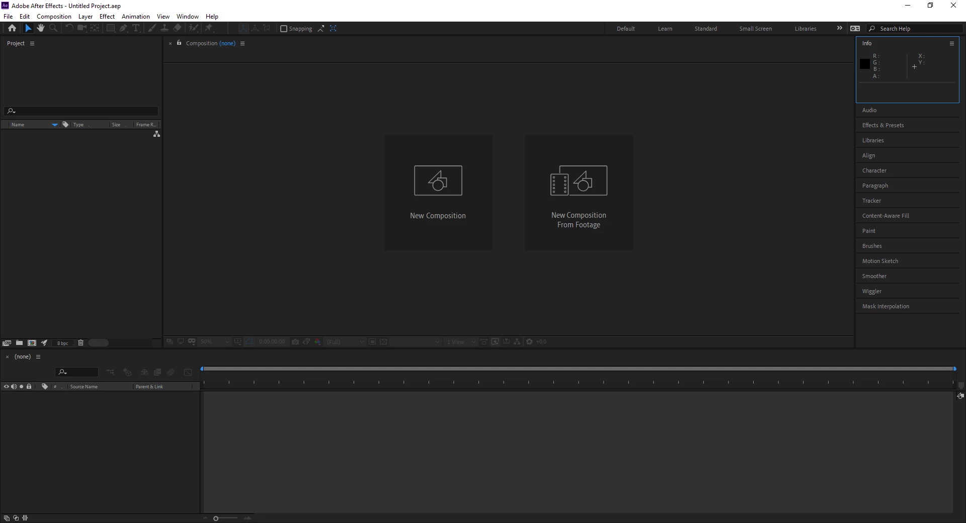Click the timeline zoom slider handle
This screenshot has width=966, height=523.
point(216,518)
